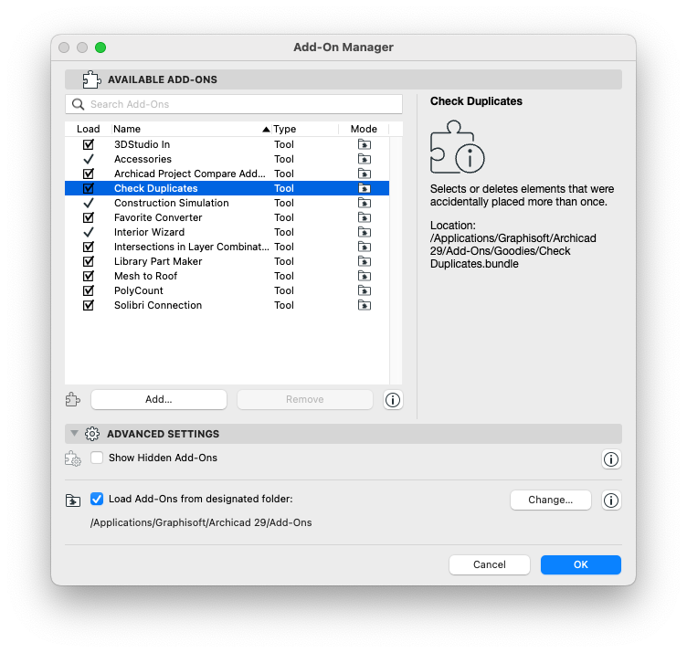Select the Solibri Connection row

[227, 305]
